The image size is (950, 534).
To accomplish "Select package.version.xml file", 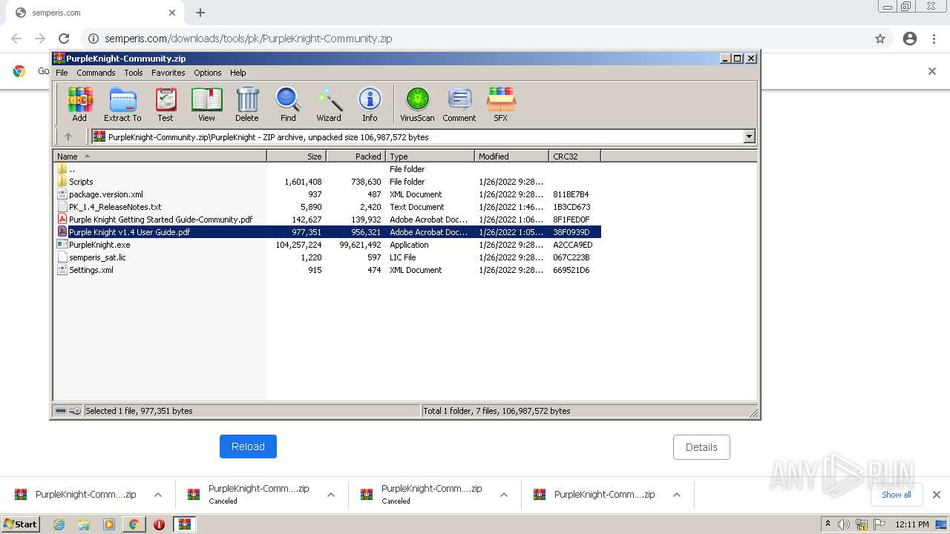I will point(327,194).
